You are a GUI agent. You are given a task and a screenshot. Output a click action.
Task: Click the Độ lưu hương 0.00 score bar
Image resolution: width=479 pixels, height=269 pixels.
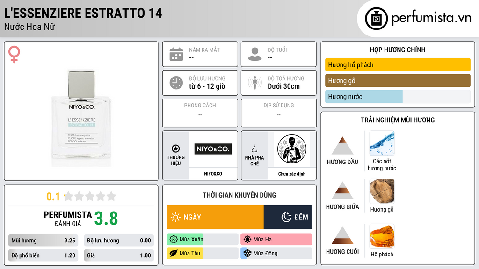(x=119, y=241)
